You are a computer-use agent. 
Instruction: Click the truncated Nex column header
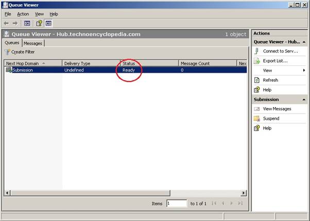(x=242, y=63)
